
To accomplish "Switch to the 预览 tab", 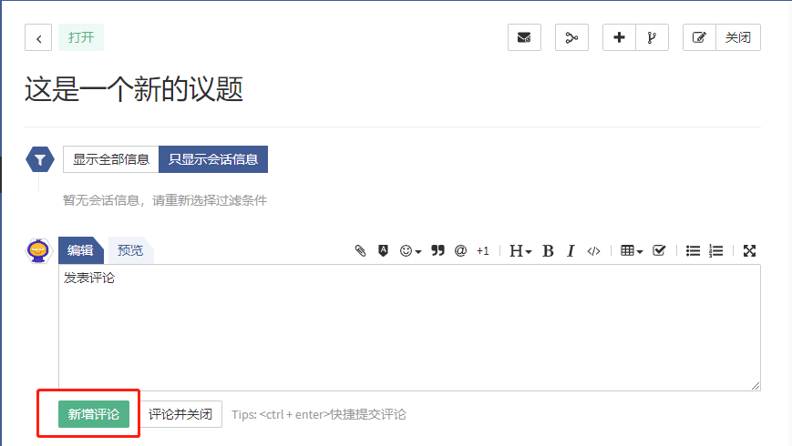I will point(130,250).
